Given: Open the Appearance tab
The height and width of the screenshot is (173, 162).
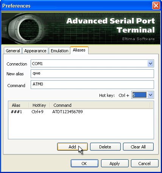Looking at the screenshot, I should [x=35, y=51].
